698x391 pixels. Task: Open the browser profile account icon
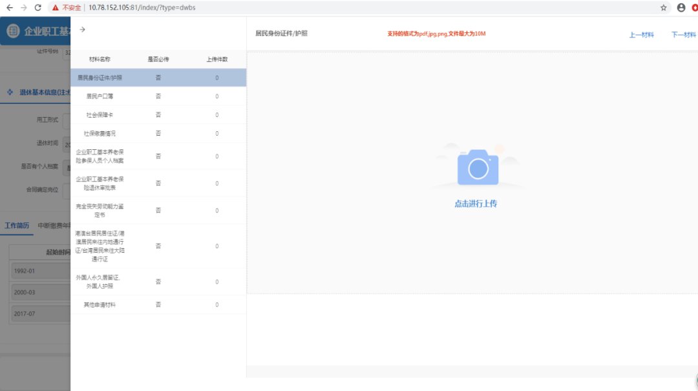681,8
